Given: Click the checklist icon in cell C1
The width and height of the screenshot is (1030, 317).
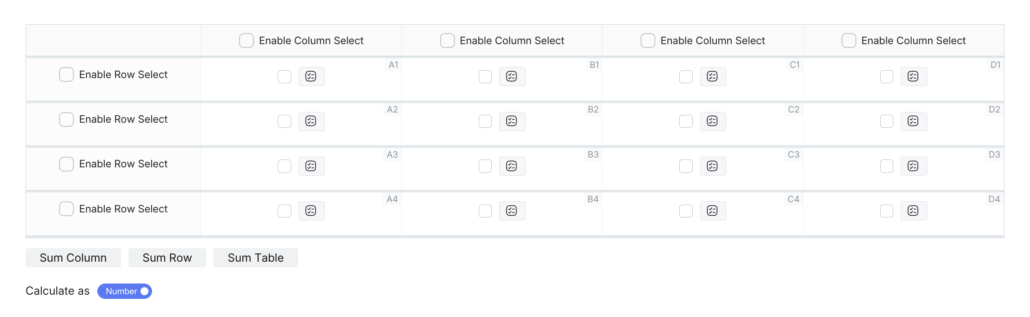Looking at the screenshot, I should [713, 76].
